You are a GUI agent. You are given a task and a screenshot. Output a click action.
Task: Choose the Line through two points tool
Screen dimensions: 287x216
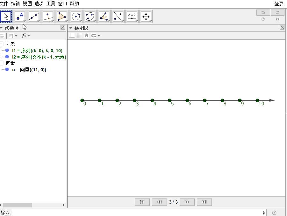pos(34,17)
